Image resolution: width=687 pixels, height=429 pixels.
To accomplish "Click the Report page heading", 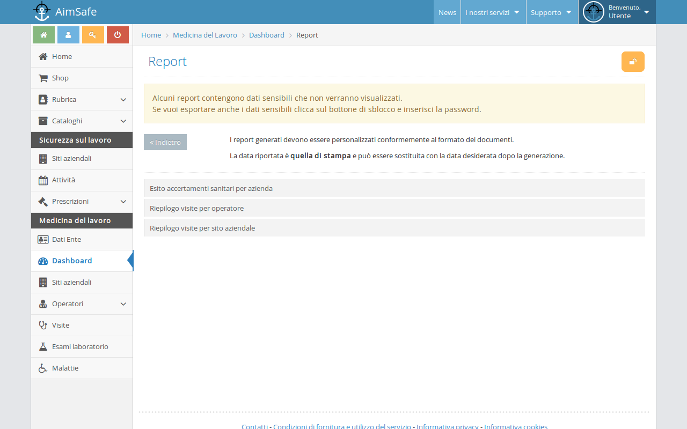I will [167, 62].
